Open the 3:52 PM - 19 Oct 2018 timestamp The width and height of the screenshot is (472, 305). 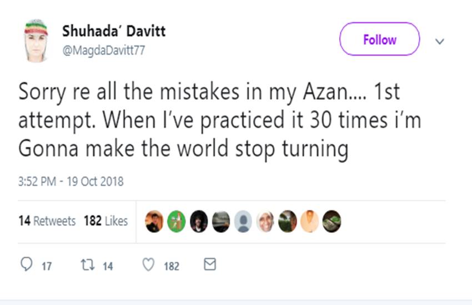71,181
